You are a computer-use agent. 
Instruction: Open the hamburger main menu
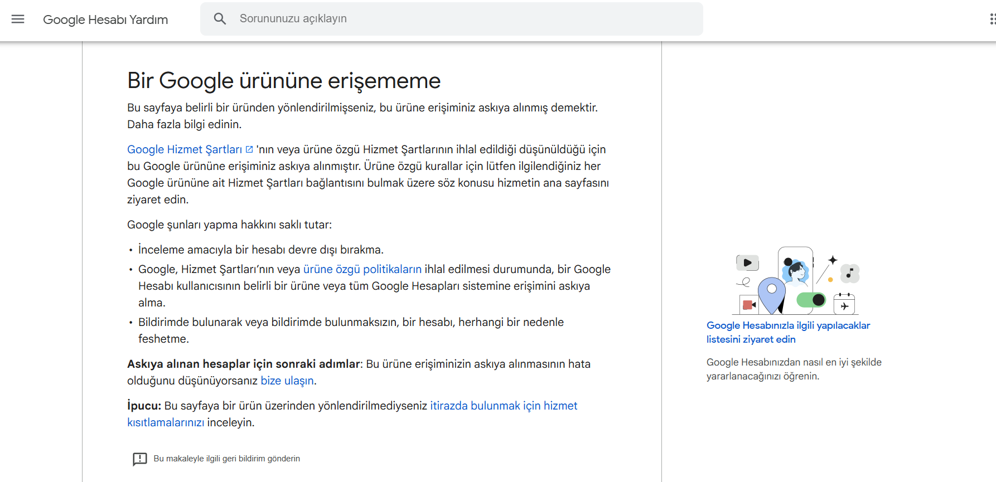[x=18, y=19]
